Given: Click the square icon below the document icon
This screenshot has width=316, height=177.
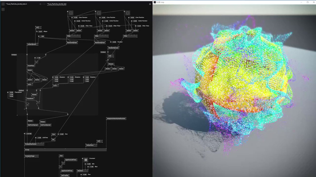Looking at the screenshot, I should click(3, 9).
